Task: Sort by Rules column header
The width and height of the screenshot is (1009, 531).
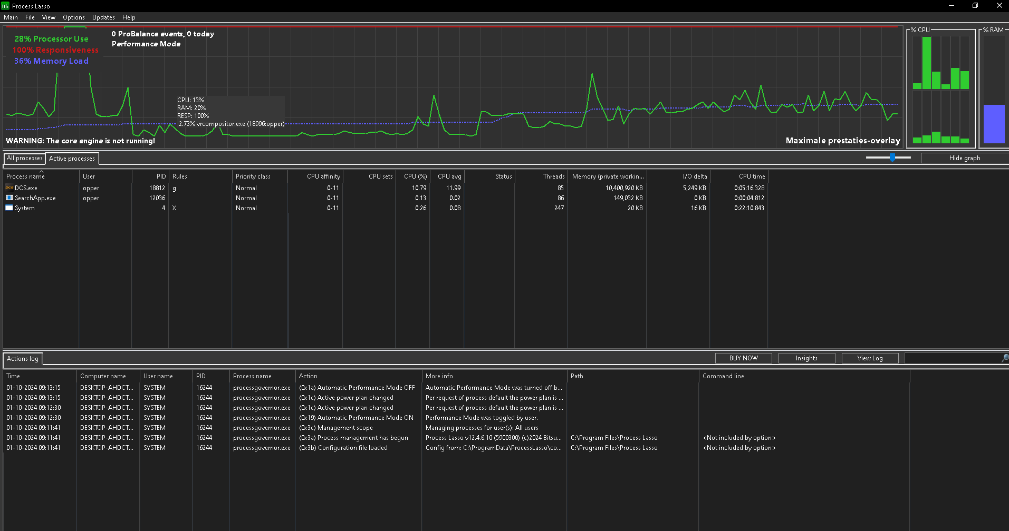Action: (200, 176)
